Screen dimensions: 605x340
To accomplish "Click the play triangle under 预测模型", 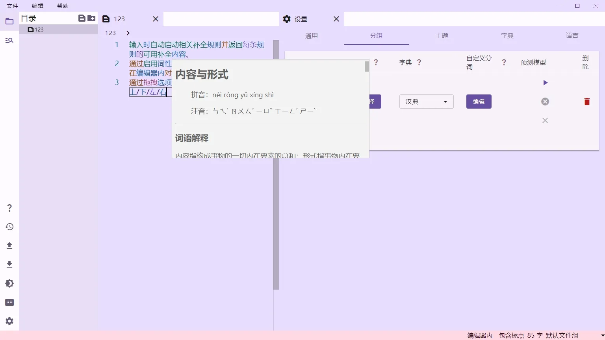I will [545, 83].
